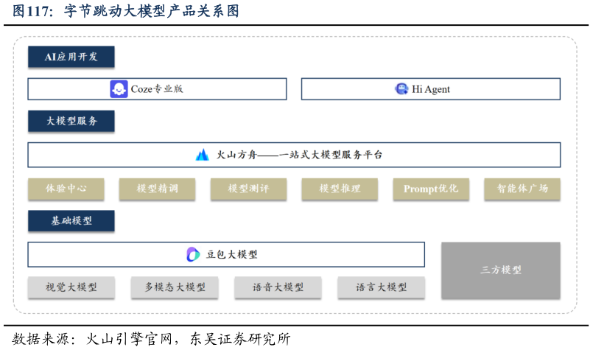
Task: Click the gray 三方模型 block
Action: pos(501,270)
